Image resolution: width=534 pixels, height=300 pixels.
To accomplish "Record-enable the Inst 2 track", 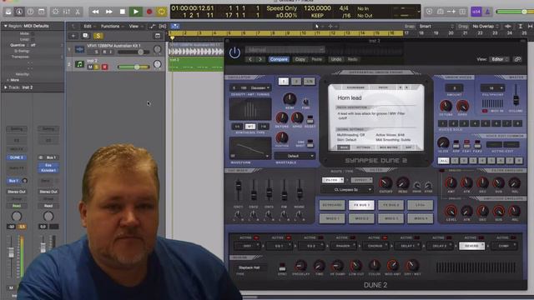I will [104, 67].
